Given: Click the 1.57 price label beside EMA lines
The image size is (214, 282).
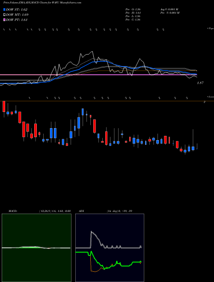Looking at the screenshot, I should click(x=200, y=83).
